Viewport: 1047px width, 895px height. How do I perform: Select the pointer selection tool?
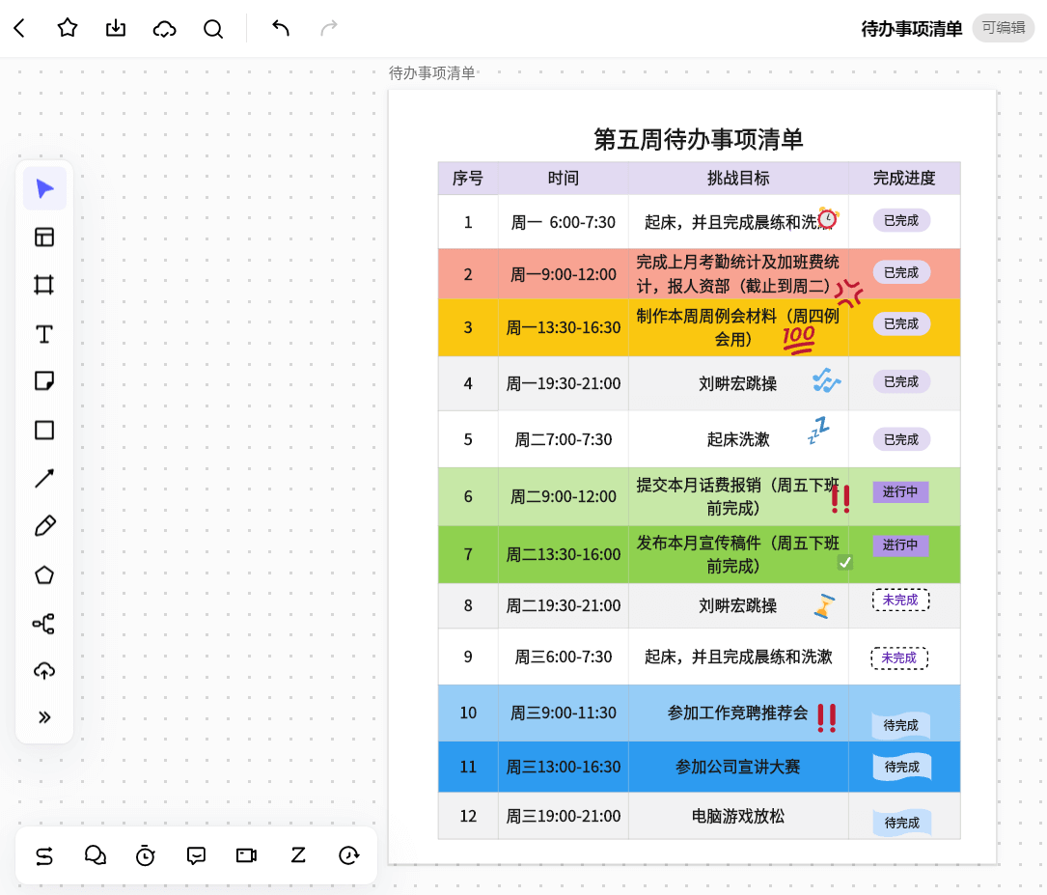[44, 189]
